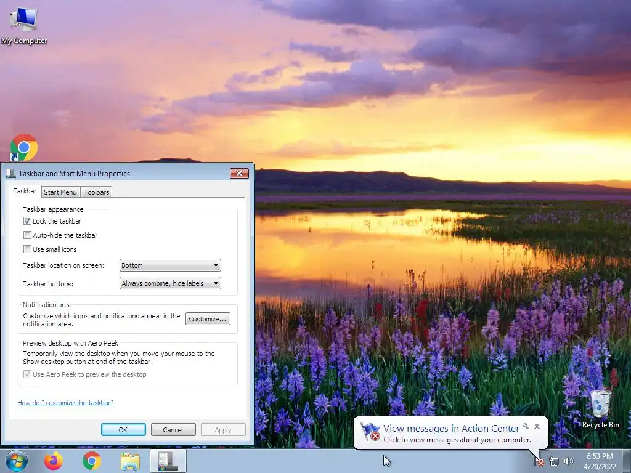Switch to the Toolbars tab
Screen dimensions: 631x473
click(x=97, y=192)
